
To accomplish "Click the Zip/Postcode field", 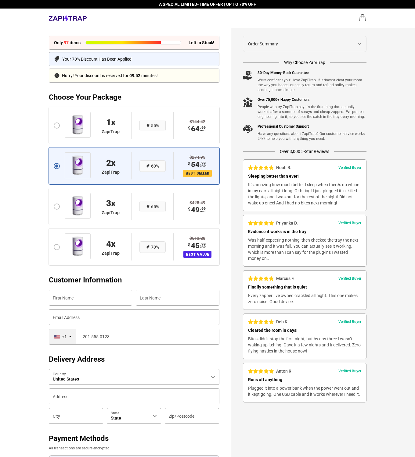I will (x=192, y=416).
